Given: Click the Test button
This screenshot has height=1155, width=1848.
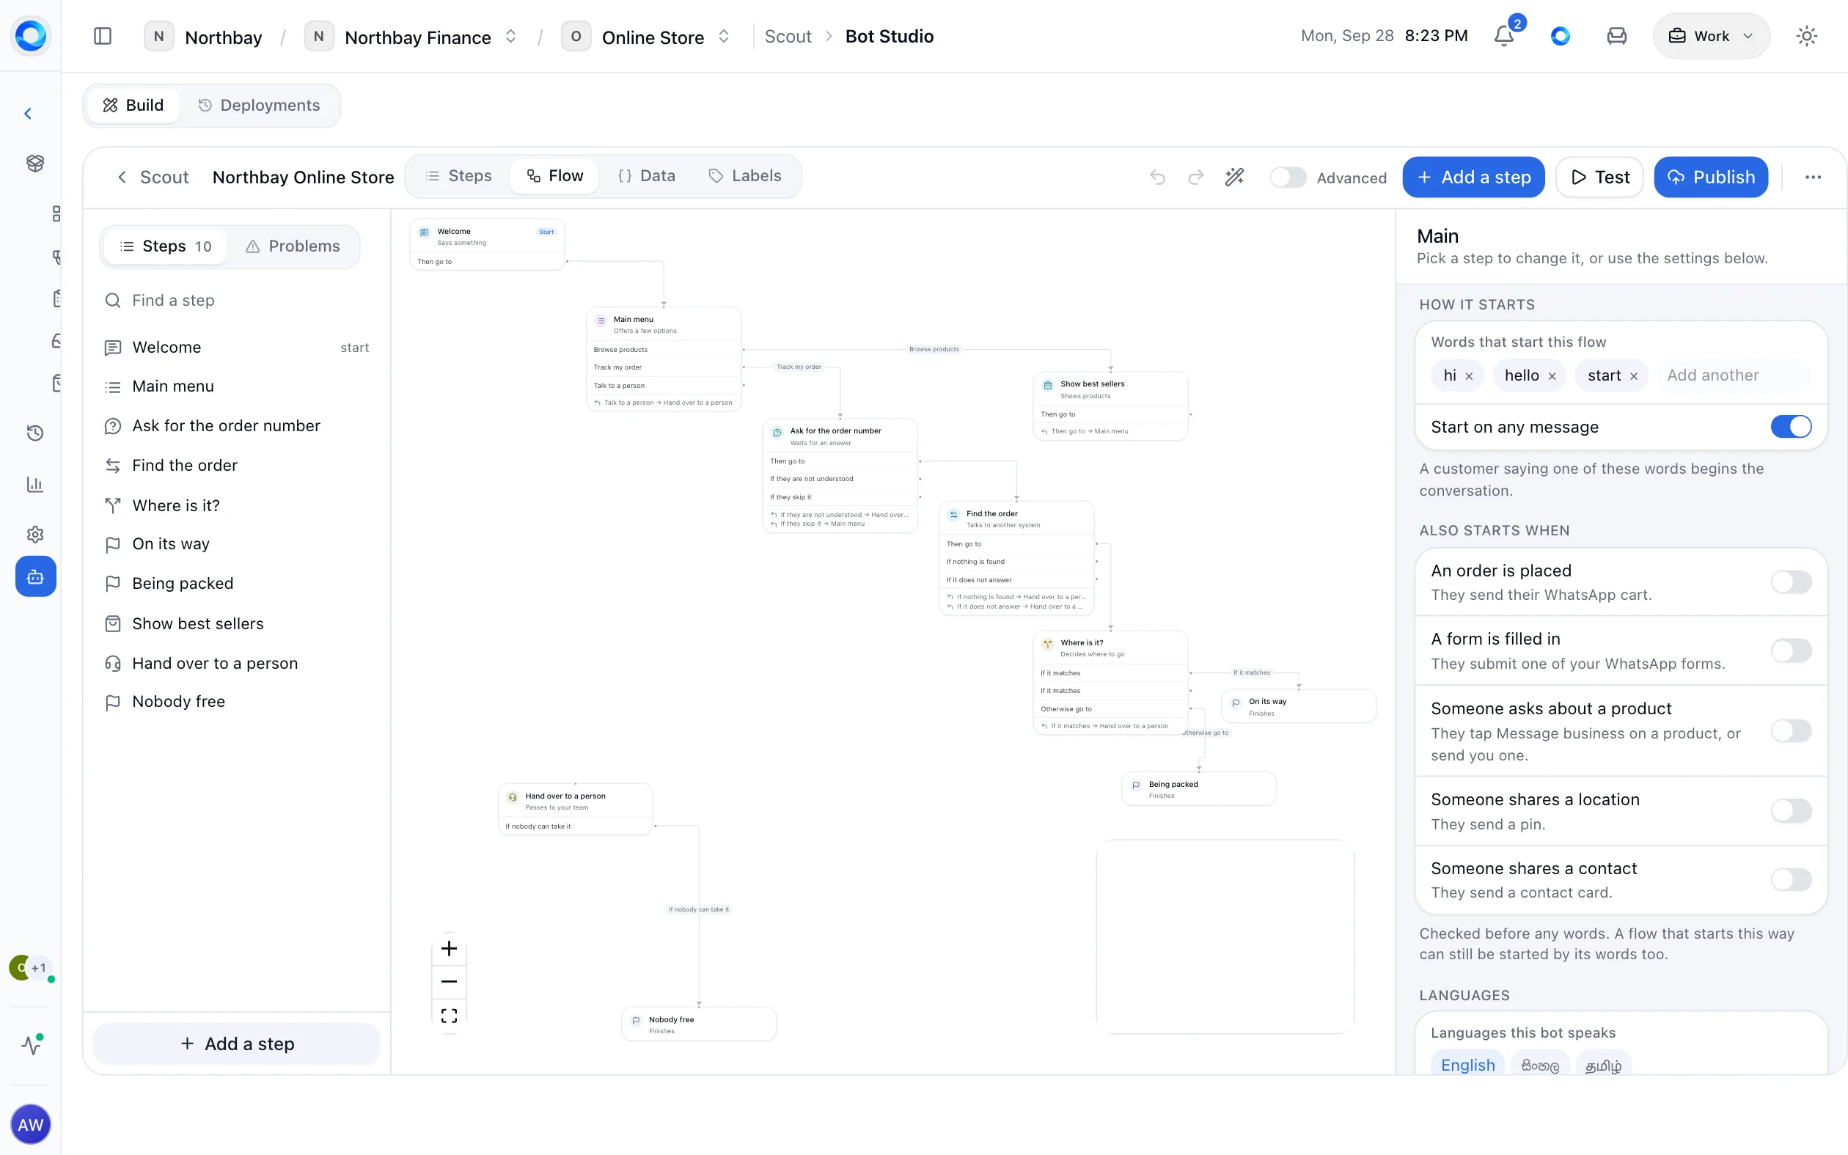Looking at the screenshot, I should pyautogui.click(x=1600, y=177).
